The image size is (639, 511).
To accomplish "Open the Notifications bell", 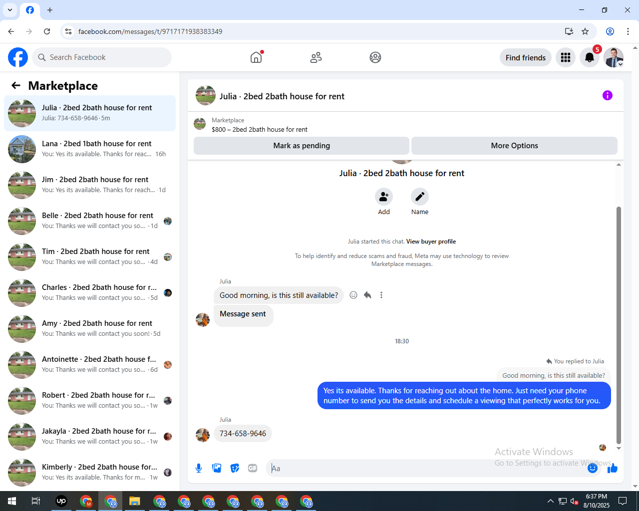I will coord(590,57).
